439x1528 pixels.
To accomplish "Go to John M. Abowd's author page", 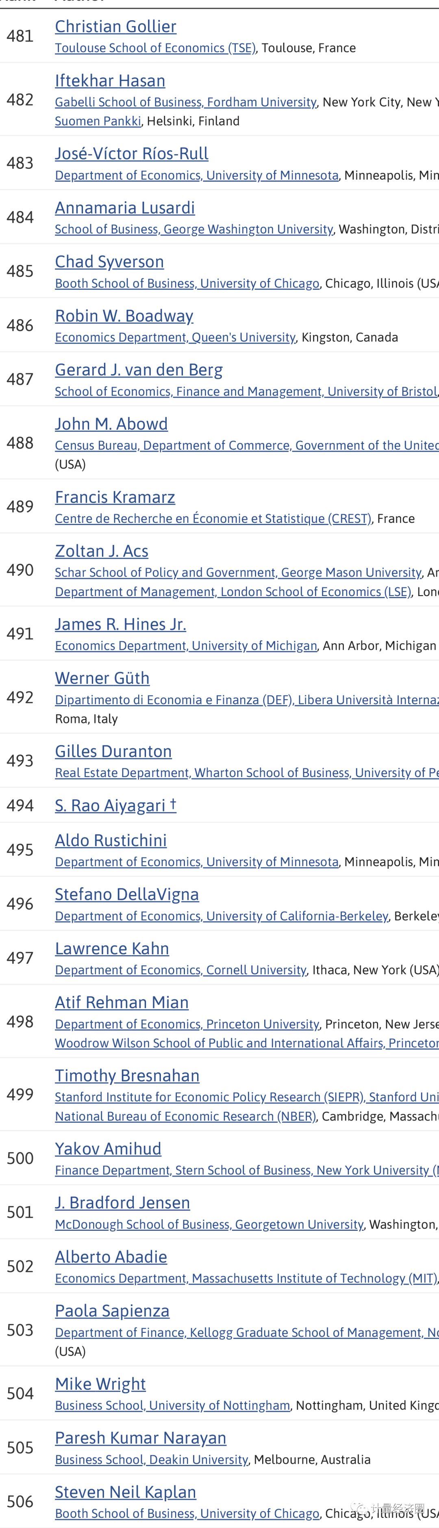I will (111, 424).
